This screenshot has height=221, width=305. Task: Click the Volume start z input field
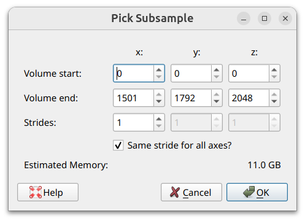(249, 73)
